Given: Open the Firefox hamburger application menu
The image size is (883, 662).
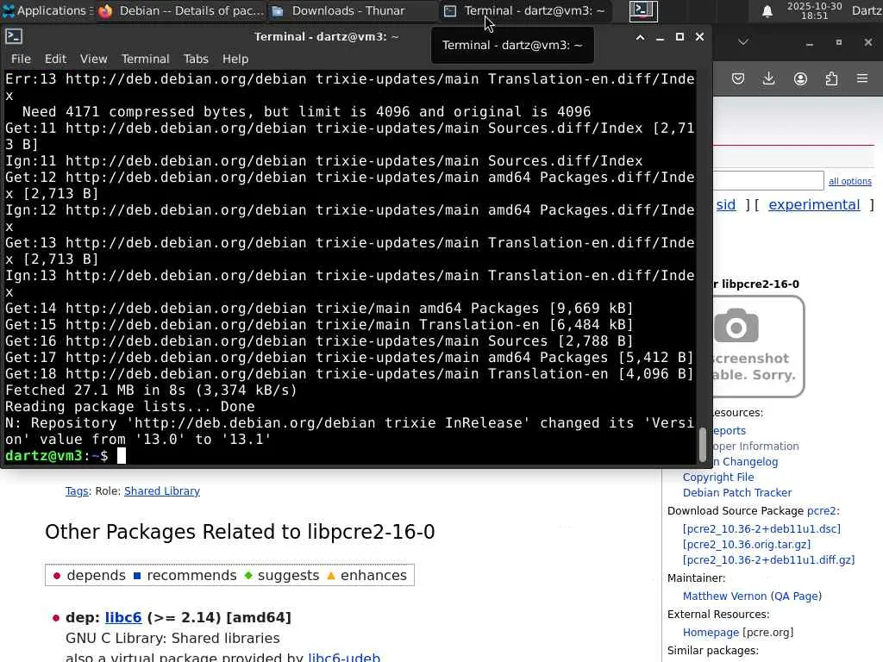Looking at the screenshot, I should click(862, 78).
